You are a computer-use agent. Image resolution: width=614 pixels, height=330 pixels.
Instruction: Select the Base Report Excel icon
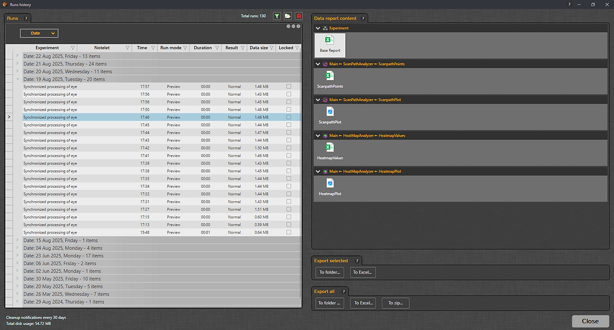[x=330, y=40]
